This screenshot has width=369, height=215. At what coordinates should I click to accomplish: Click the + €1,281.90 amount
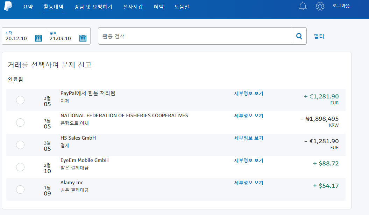[321, 96]
